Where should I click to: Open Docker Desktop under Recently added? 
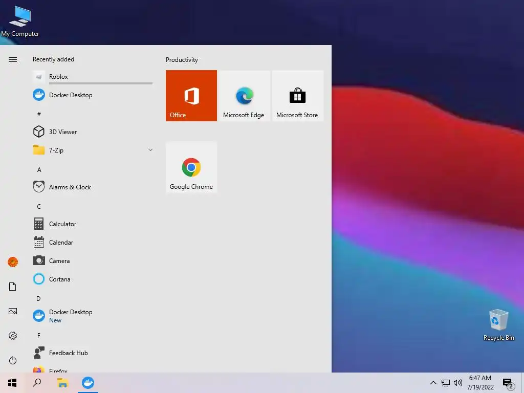point(93,95)
